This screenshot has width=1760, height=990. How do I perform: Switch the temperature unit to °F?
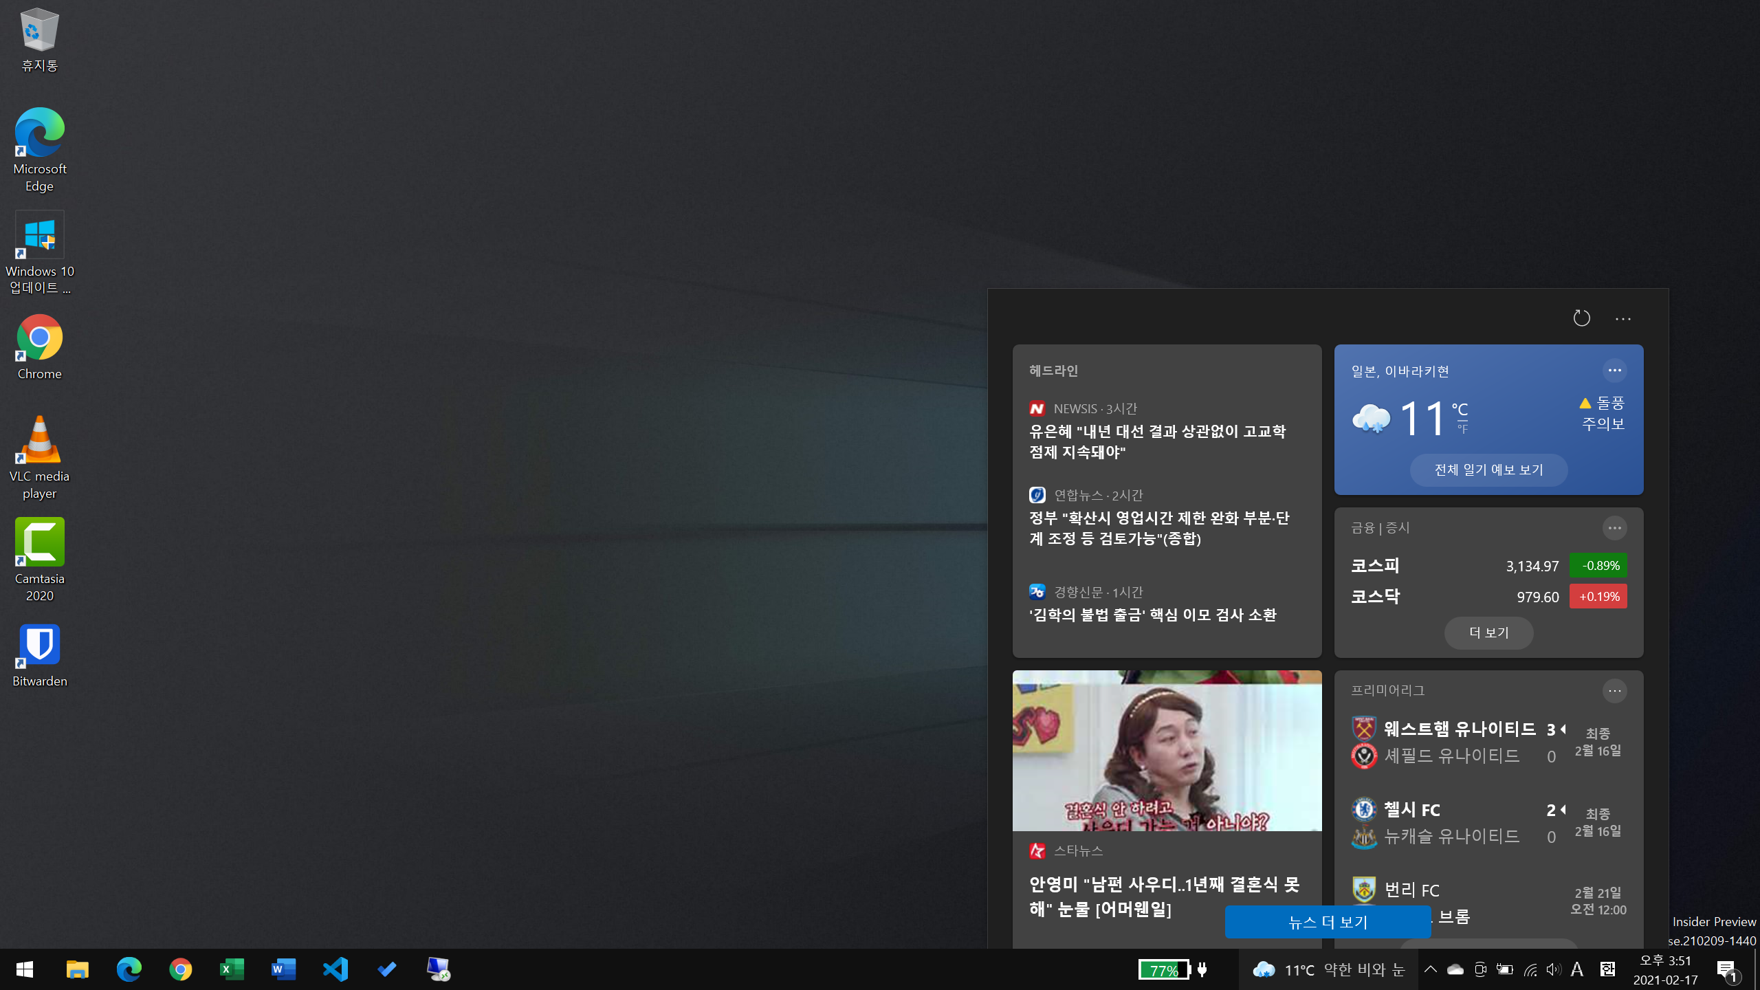[1462, 429]
